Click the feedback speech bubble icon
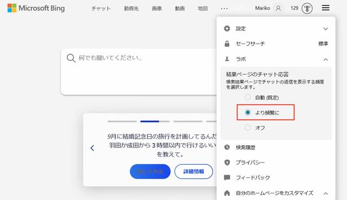The image size is (347, 200). (227, 177)
